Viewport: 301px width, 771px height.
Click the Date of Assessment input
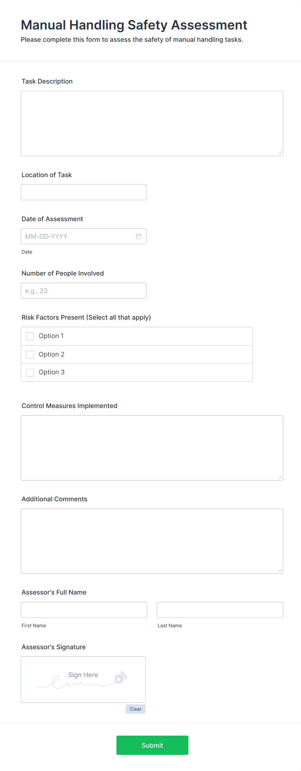[x=78, y=236]
